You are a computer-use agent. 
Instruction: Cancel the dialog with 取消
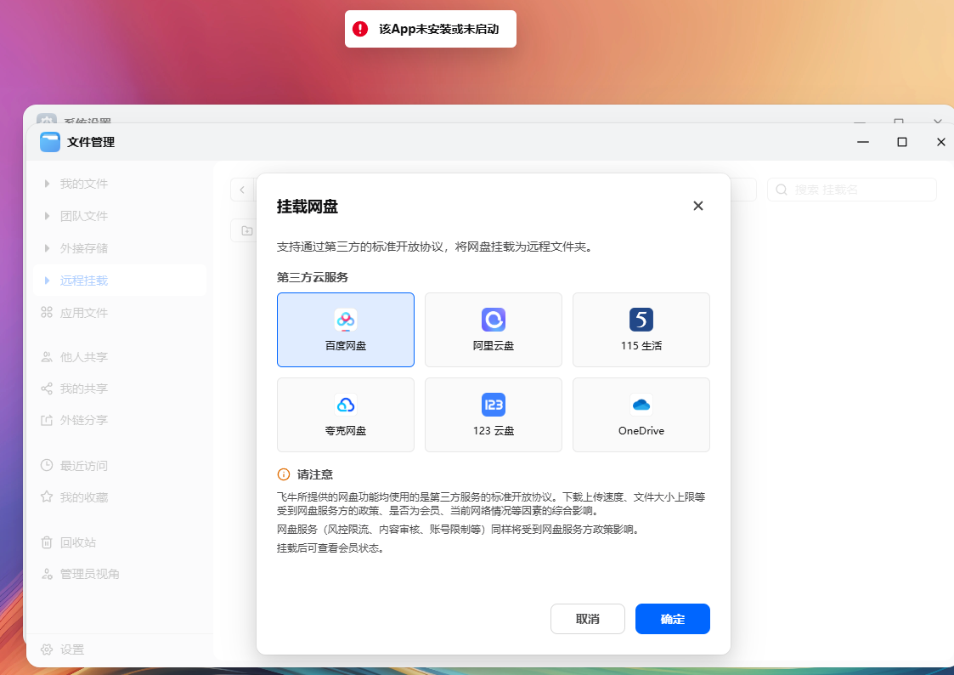pyautogui.click(x=587, y=619)
